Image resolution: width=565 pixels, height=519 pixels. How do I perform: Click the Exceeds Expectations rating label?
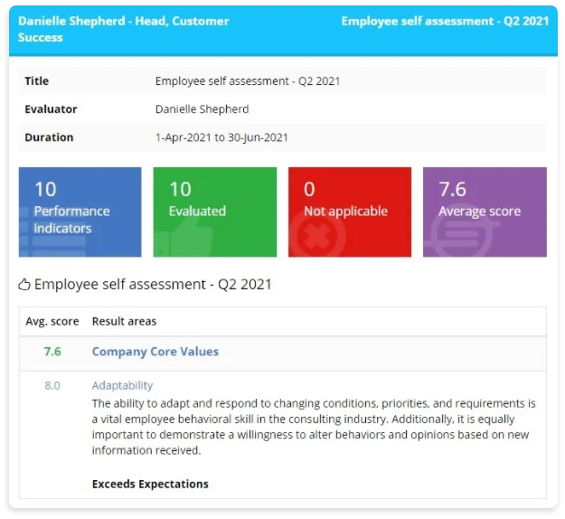pos(150,484)
